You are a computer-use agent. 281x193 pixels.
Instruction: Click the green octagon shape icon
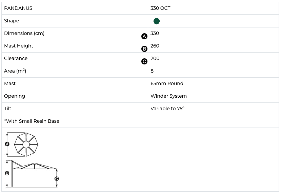tap(156, 21)
